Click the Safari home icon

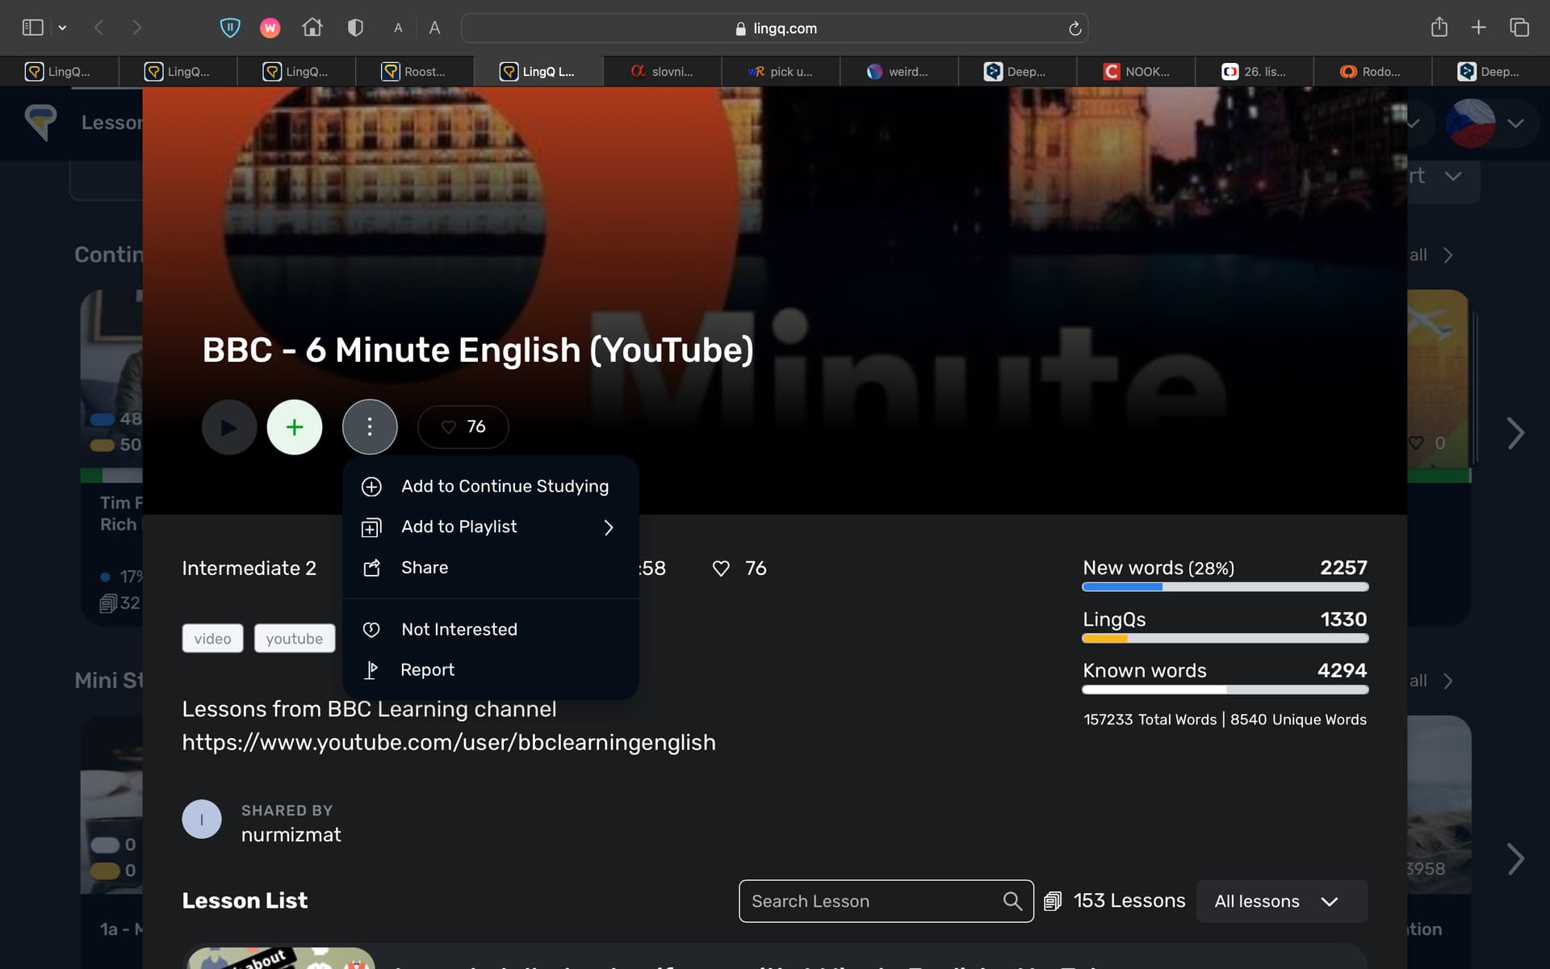312,27
